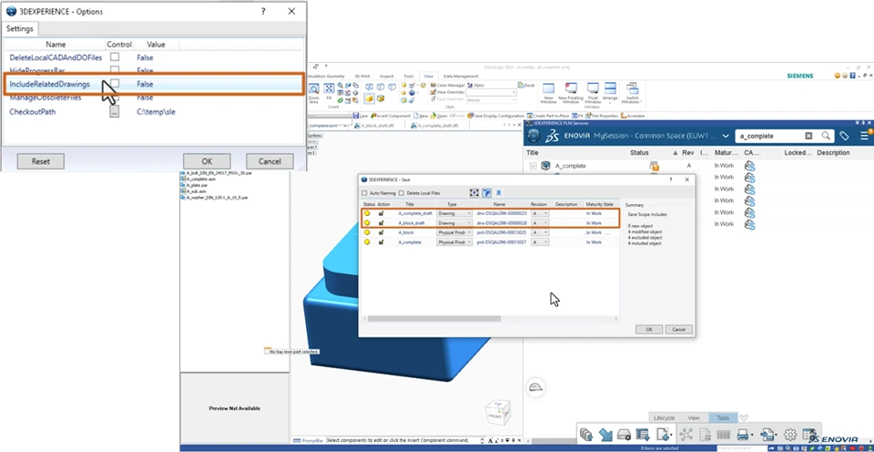This screenshot has width=874, height=452.
Task: Select the A_complete_draft.dft document tab
Action: (438, 126)
